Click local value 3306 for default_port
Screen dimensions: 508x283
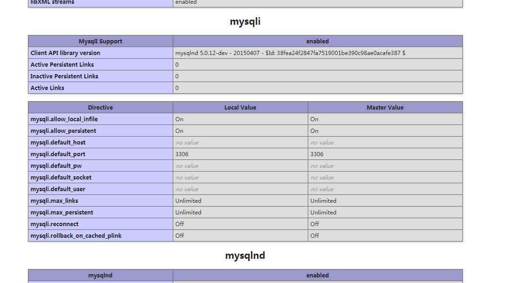(x=182, y=154)
